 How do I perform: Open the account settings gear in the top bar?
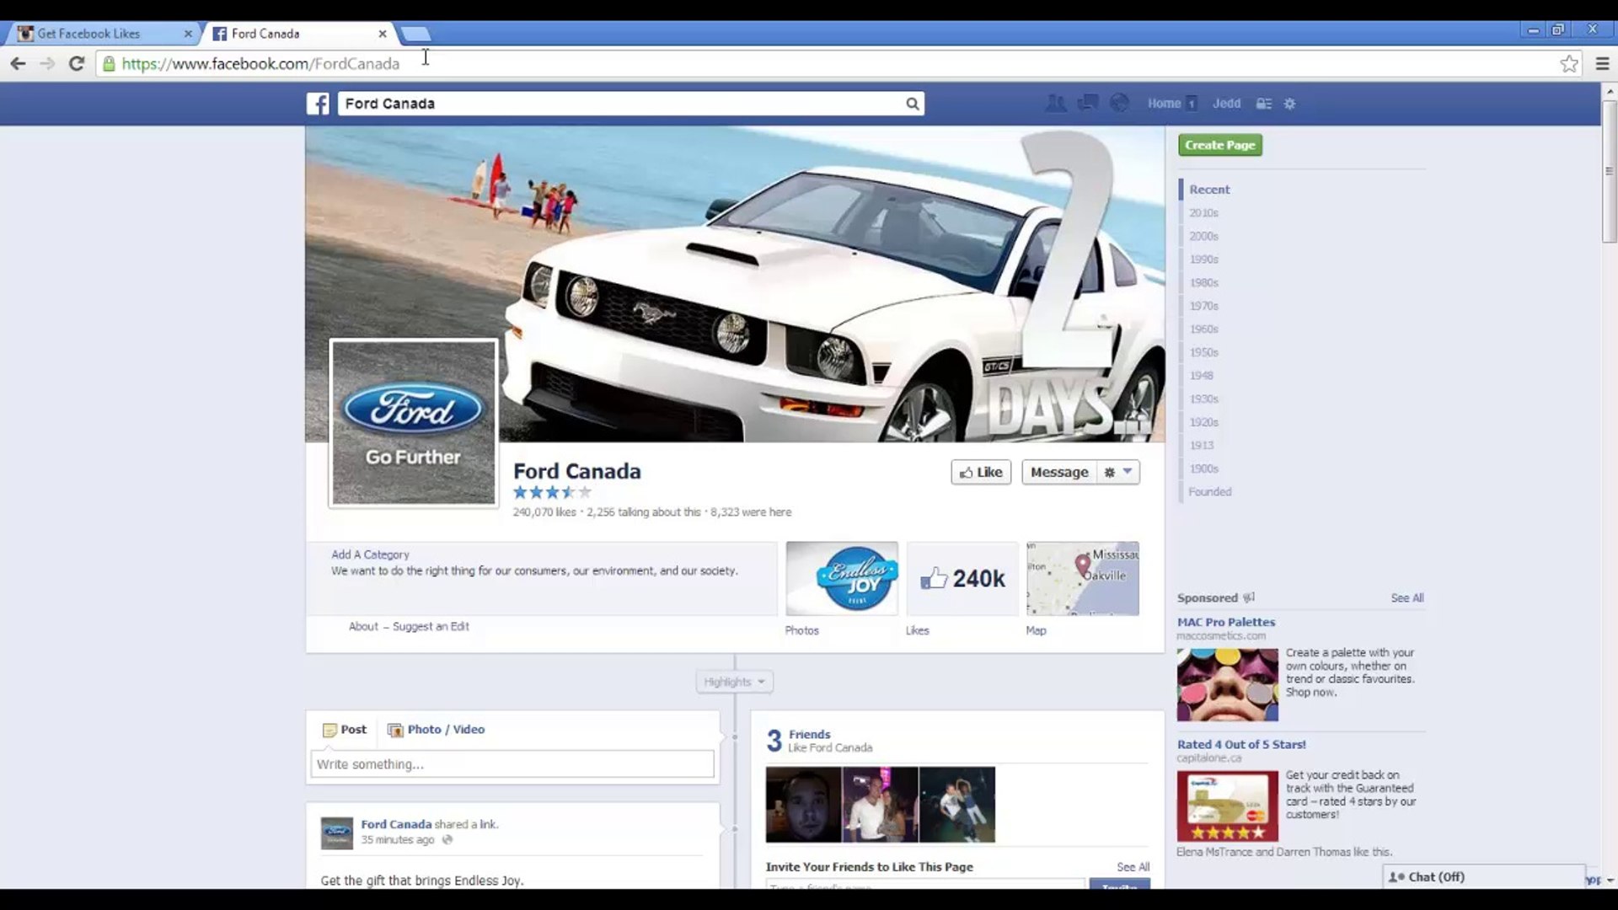pos(1290,103)
